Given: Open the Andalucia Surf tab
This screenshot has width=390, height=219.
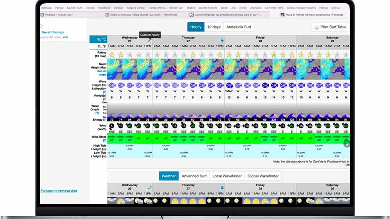Looking at the screenshot, I should 239,27.
